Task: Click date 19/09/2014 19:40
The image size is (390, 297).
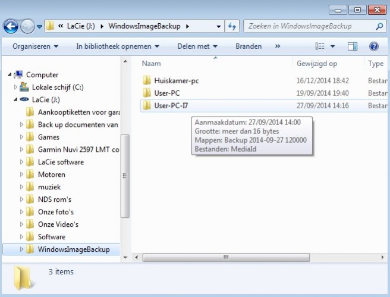Action: coord(323,93)
